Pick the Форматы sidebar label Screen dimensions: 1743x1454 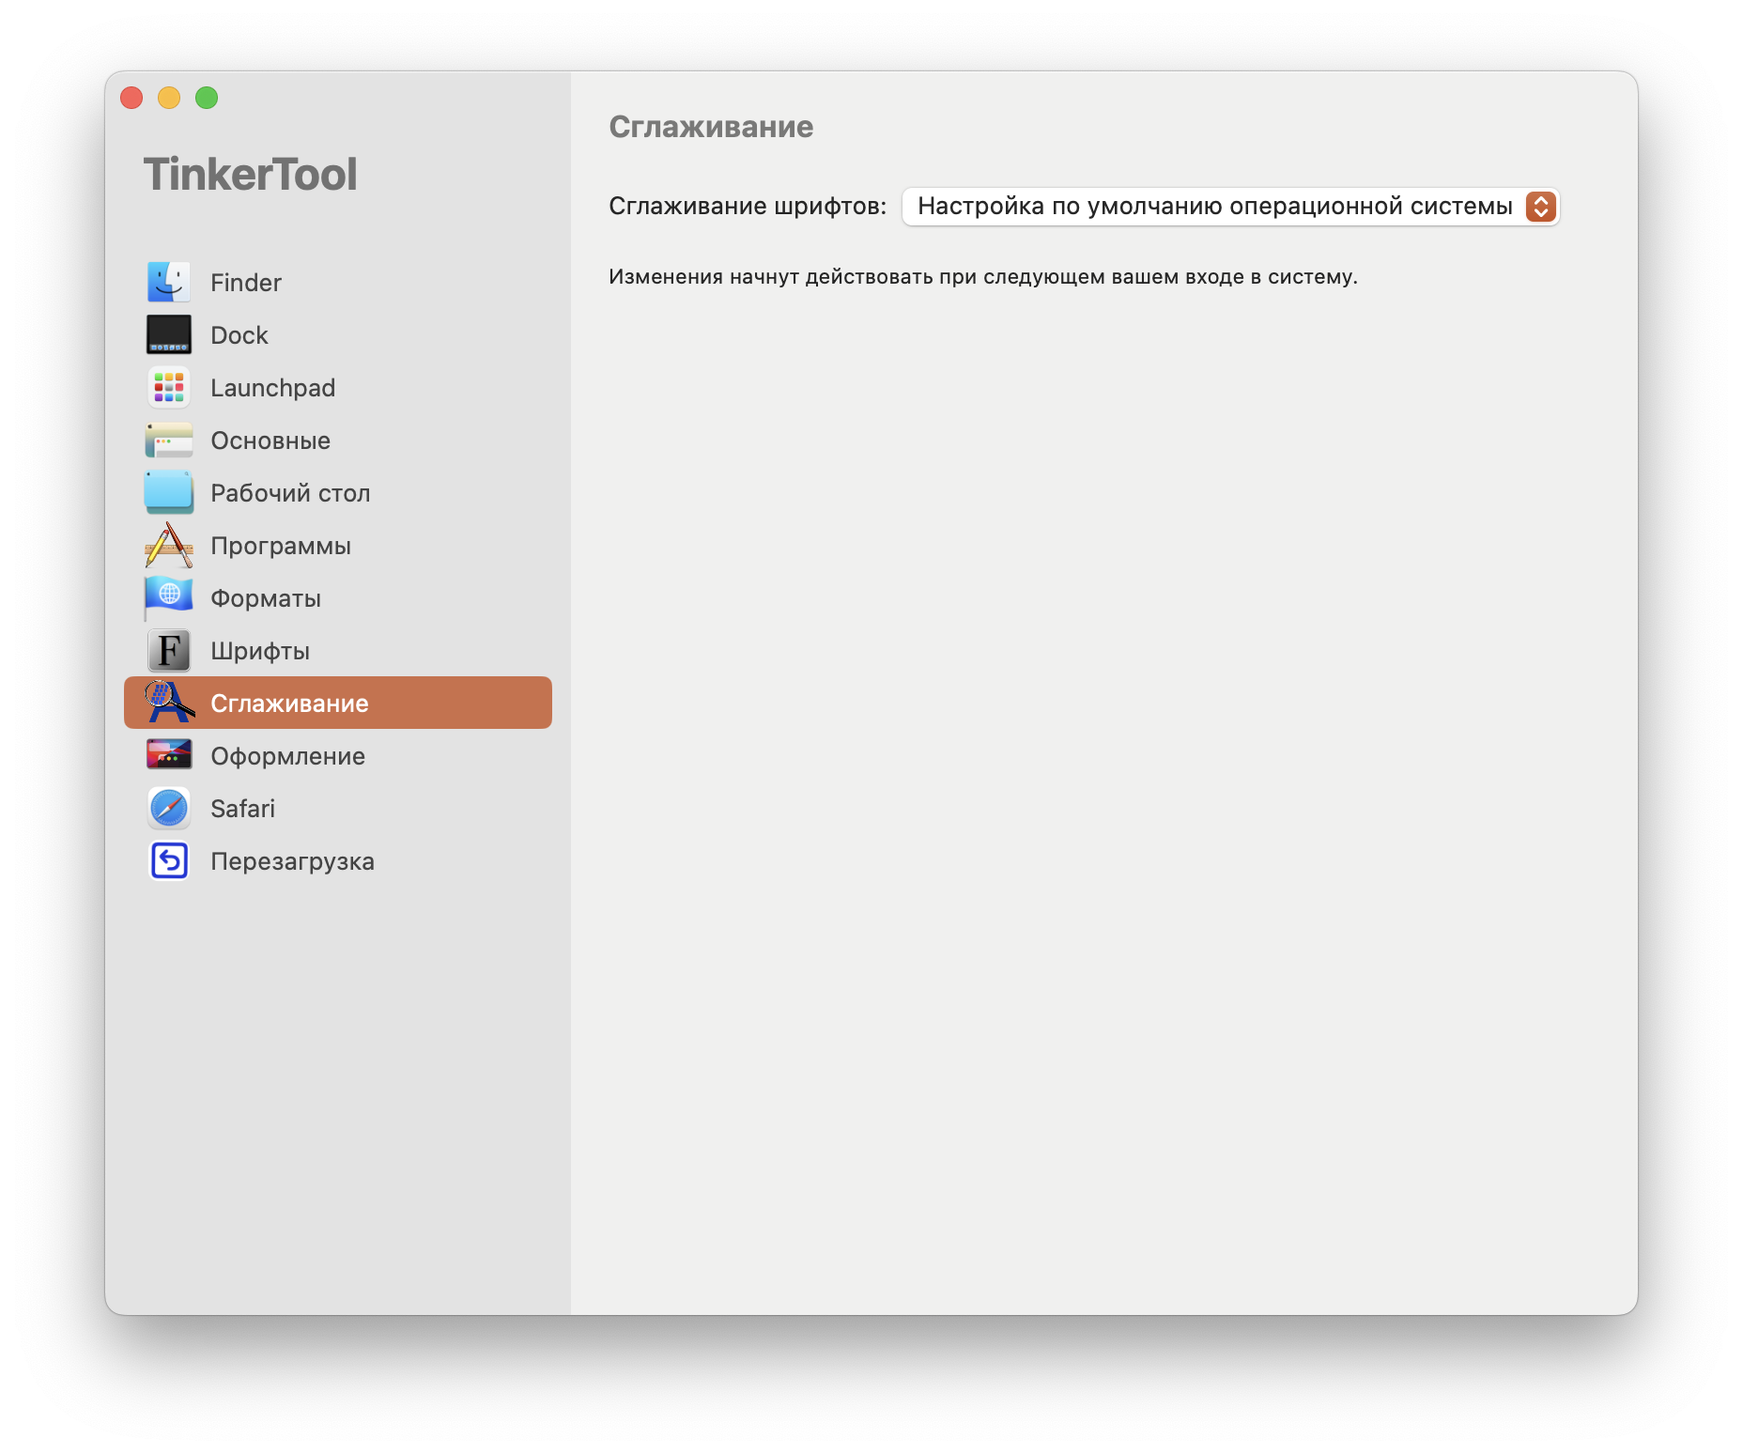266,598
